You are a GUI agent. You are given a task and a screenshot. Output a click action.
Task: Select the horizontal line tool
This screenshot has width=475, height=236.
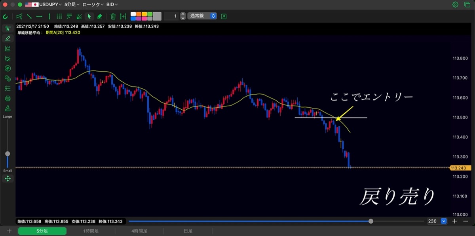point(39,16)
